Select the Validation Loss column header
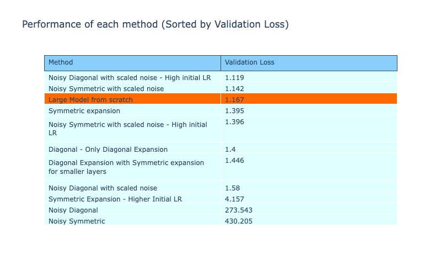The height and width of the screenshot is (276, 441). pyautogui.click(x=249, y=62)
